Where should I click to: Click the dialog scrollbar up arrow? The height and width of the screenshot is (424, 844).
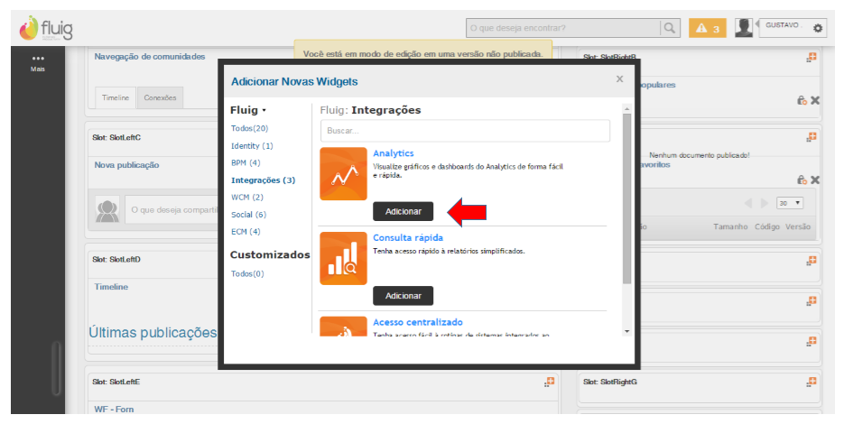coord(626,108)
